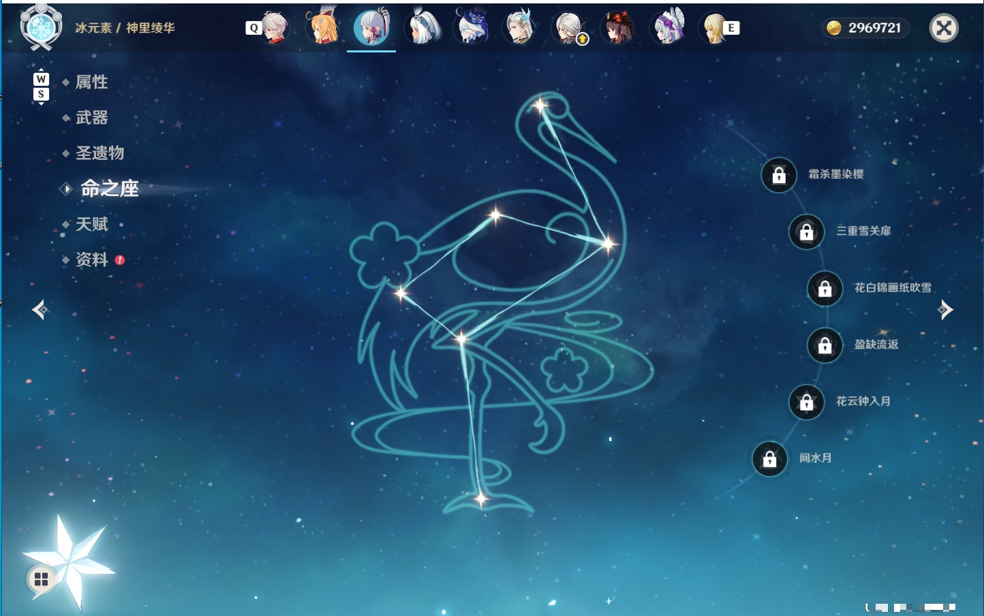984x616 pixels.
Task: Open the four-square grid button
Action: coord(41,579)
